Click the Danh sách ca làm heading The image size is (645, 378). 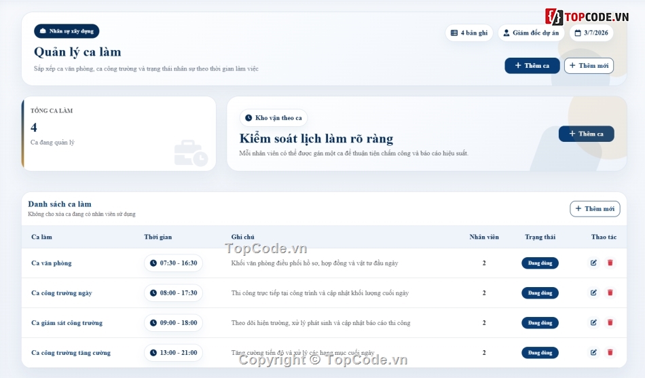point(60,204)
